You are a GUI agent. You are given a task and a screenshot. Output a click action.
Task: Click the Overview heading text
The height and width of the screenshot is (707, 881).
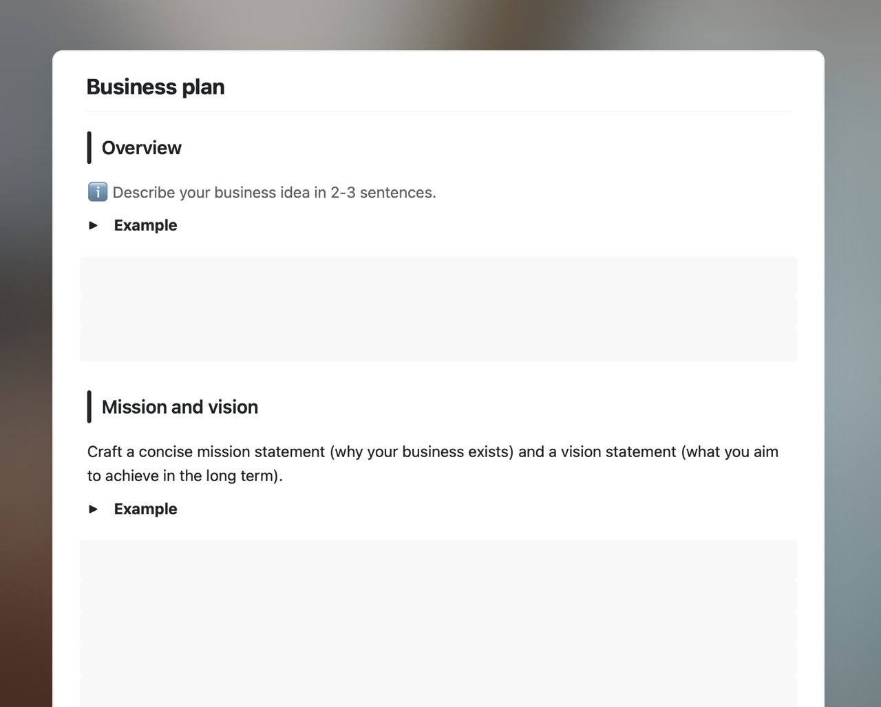(141, 147)
